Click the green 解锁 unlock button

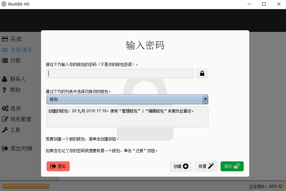pyautogui.click(x=232, y=166)
